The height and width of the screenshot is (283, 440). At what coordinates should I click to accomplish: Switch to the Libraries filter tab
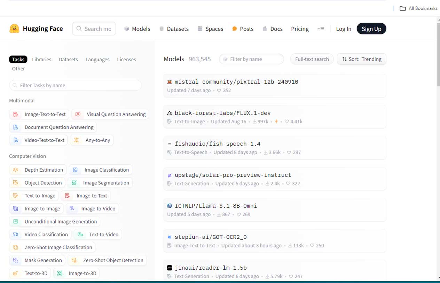point(41,60)
